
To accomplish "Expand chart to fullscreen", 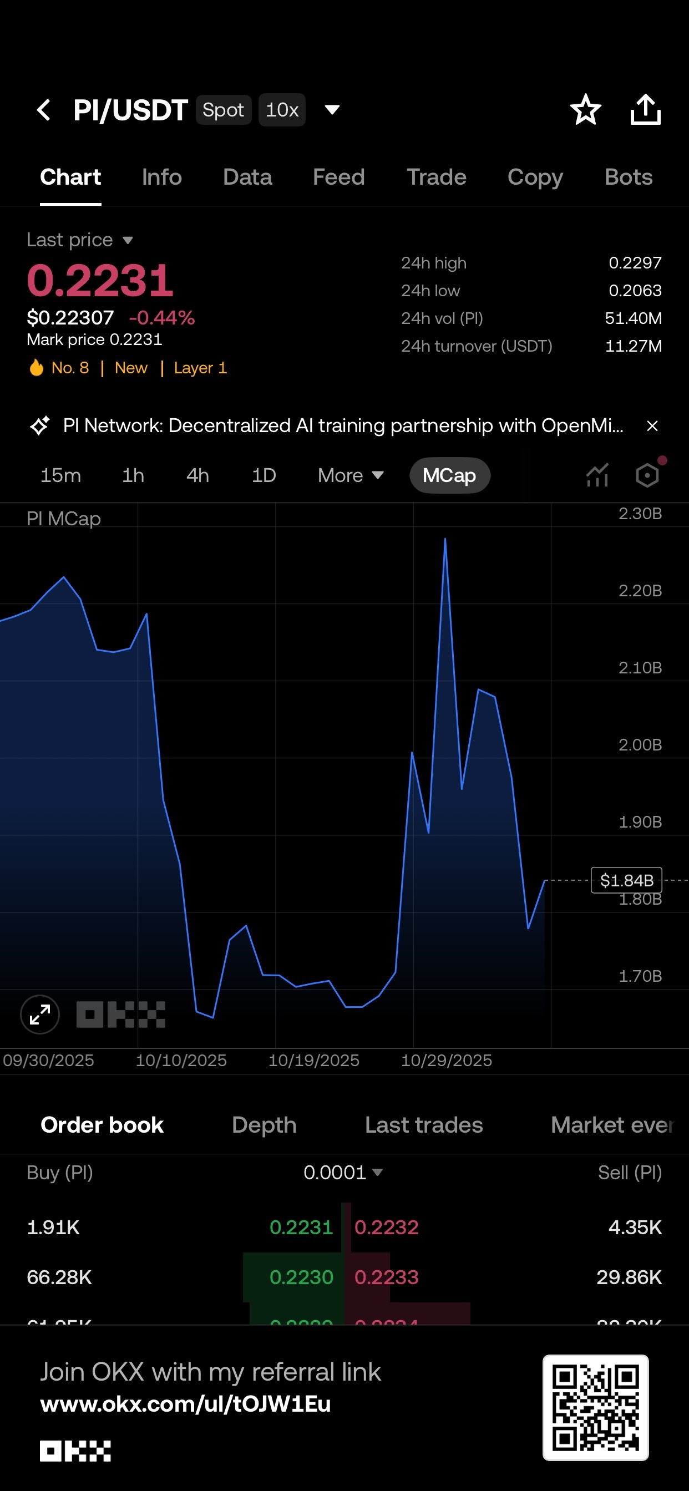I will (40, 1015).
